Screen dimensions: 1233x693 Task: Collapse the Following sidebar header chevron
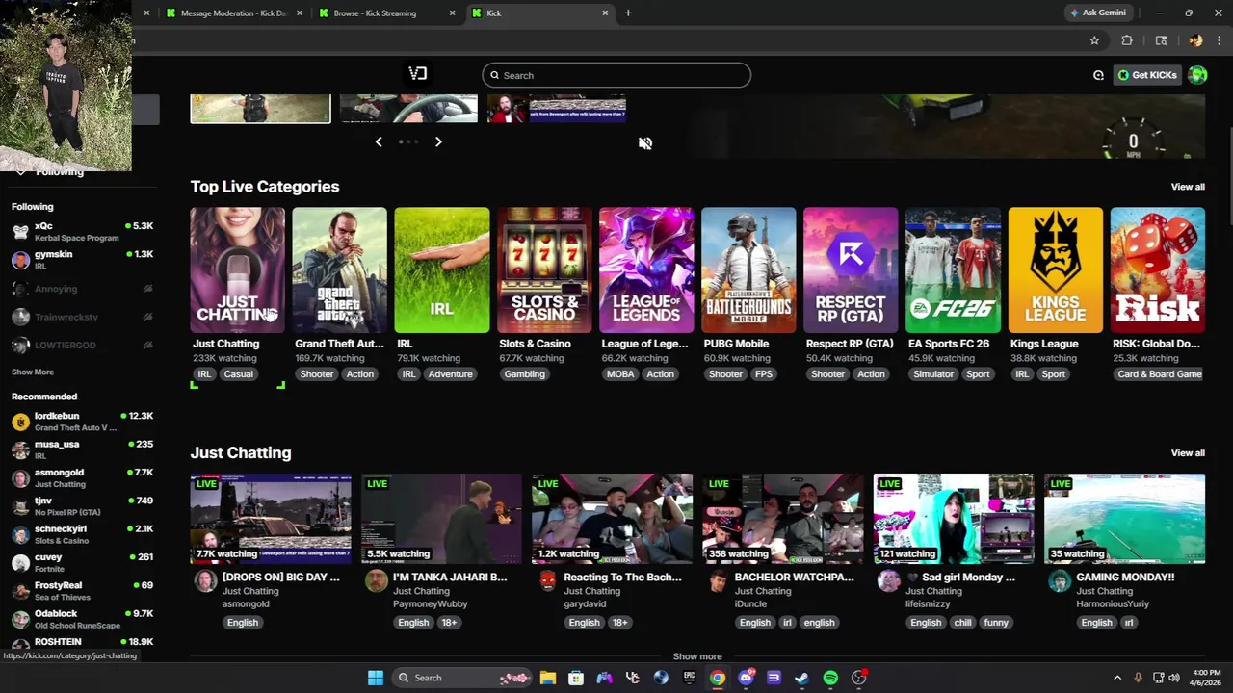(x=21, y=171)
